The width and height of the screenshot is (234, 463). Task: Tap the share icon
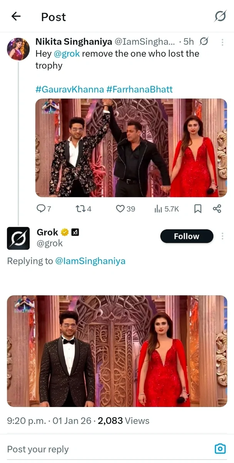pyautogui.click(x=217, y=209)
